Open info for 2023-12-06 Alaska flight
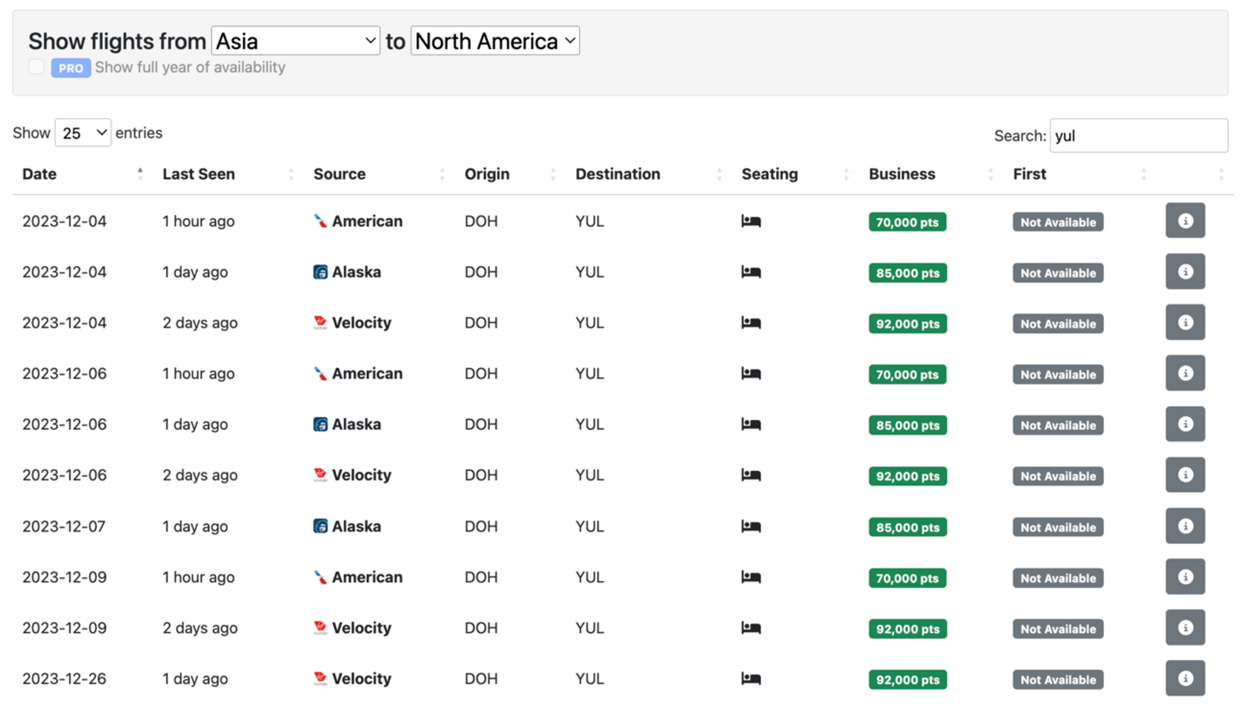This screenshot has width=1241, height=706. coord(1185,424)
